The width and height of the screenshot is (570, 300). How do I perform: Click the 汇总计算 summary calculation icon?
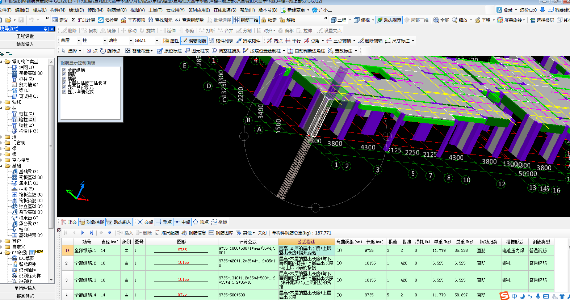[x=73, y=20]
